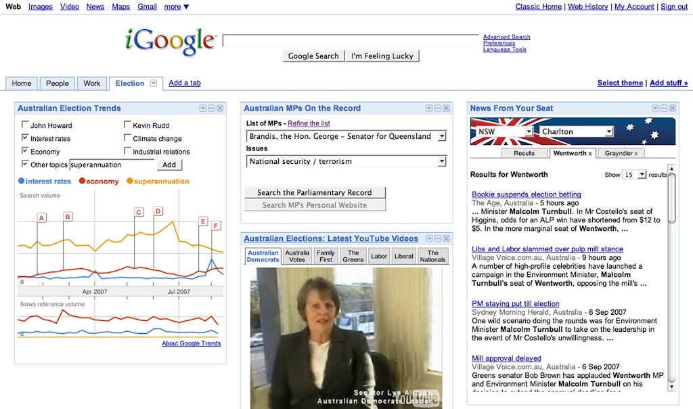
Task: Click the iGoogle logo
Action: pyautogui.click(x=171, y=41)
